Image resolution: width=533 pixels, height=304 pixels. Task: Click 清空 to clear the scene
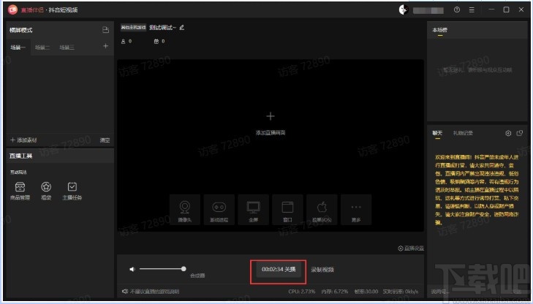[105, 140]
